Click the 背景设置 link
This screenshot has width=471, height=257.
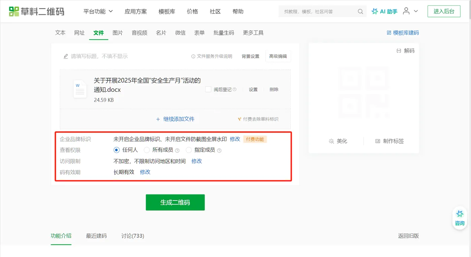251,56
